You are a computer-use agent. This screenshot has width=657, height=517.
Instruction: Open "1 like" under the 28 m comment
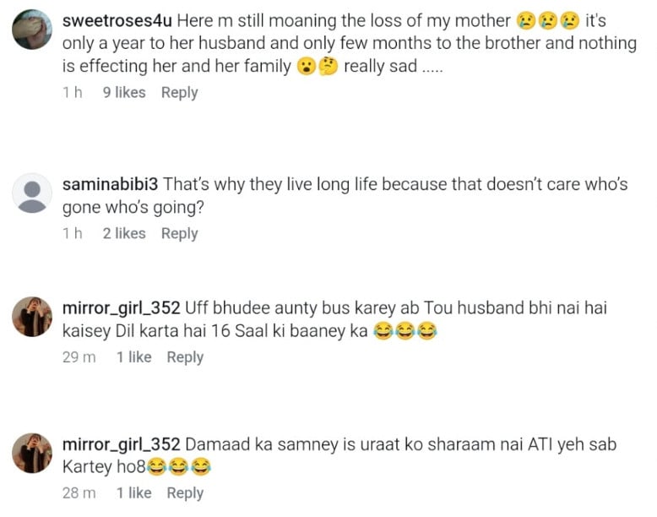[x=133, y=493]
